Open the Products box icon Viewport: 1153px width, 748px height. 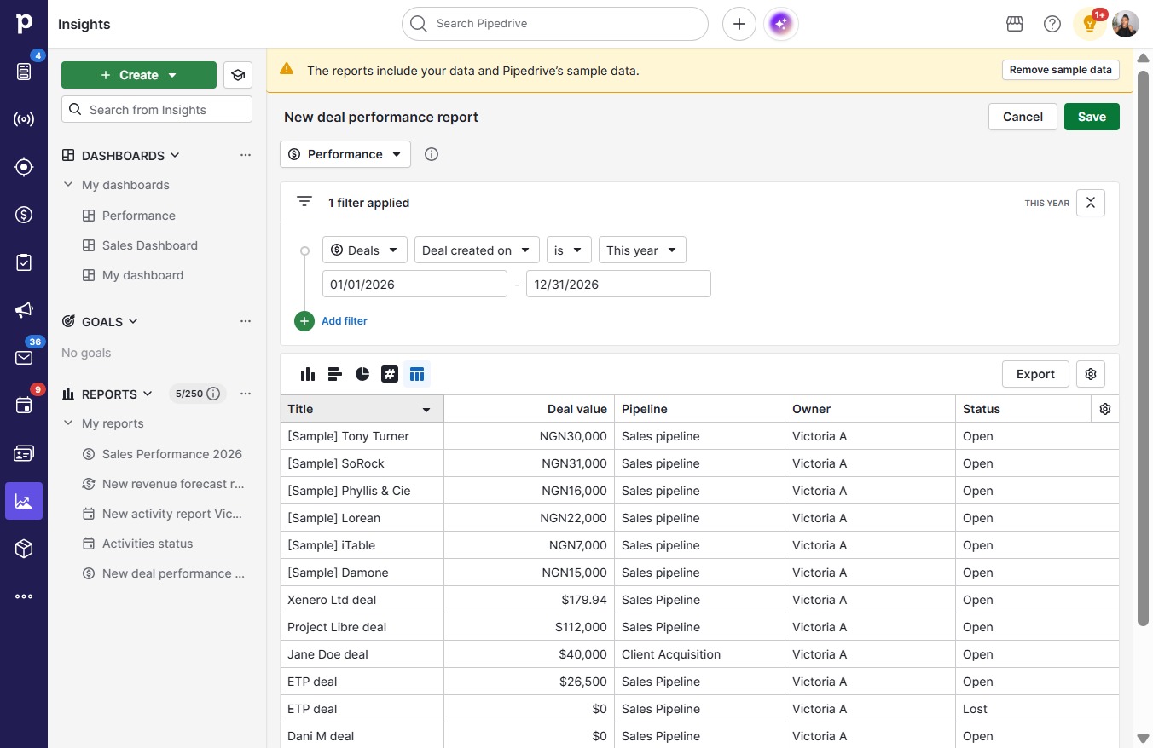24,549
